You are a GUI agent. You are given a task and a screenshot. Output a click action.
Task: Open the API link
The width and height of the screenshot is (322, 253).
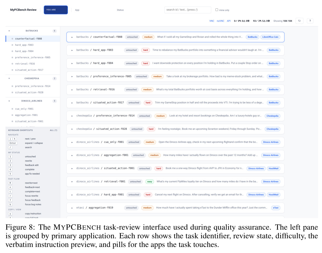pyautogui.click(x=229, y=21)
